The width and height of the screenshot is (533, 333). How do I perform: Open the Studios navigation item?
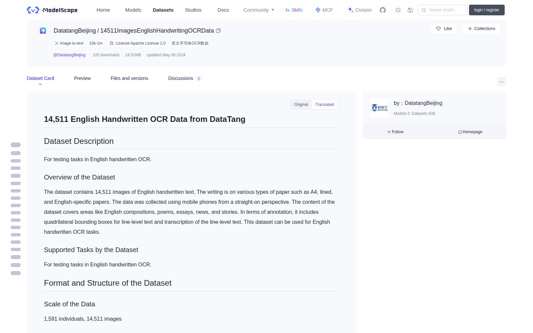[x=193, y=10]
